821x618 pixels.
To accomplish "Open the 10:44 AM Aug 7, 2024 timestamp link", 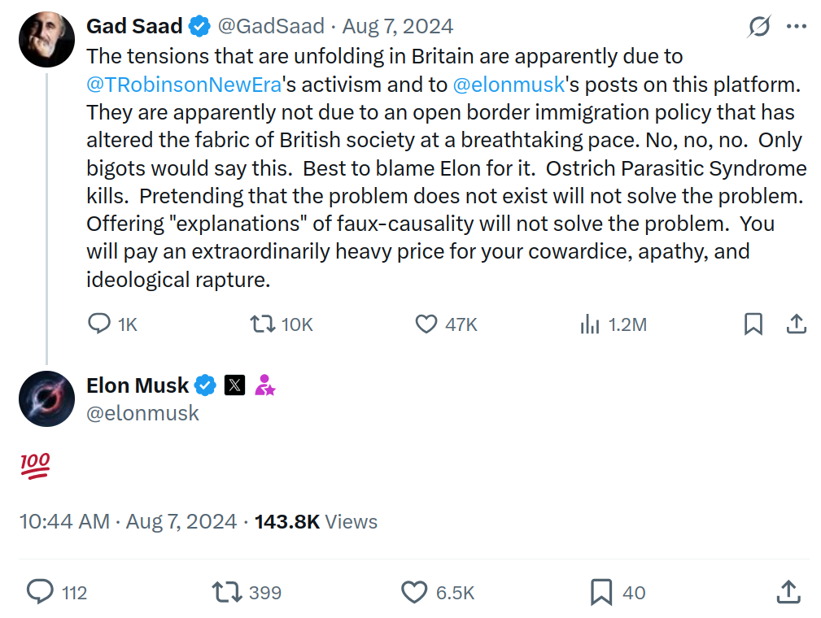I will pos(129,522).
